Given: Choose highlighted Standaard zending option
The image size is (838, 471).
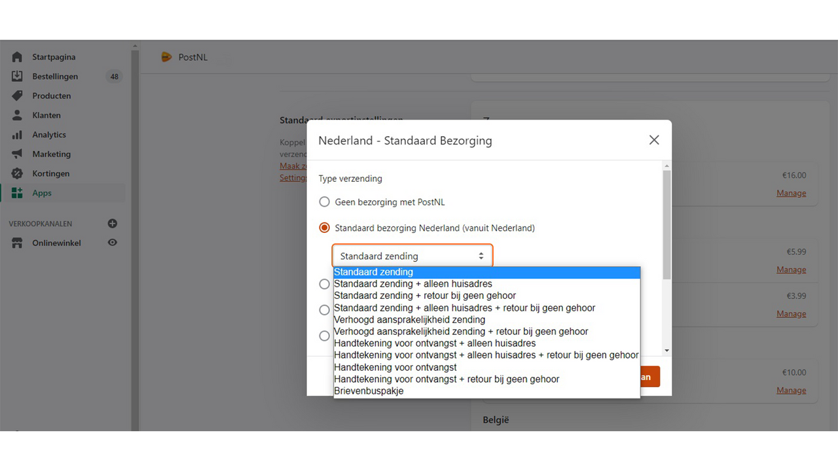Looking at the screenshot, I should [486, 272].
